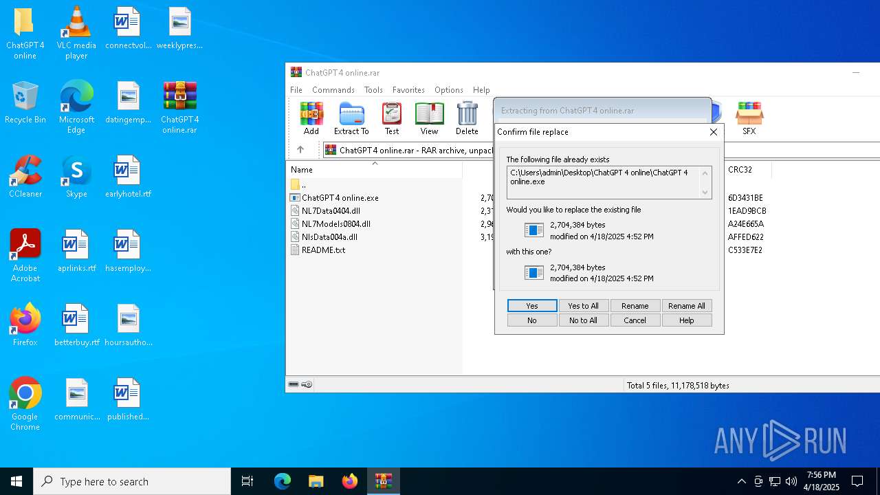Open the Recycle Bin
This screenshot has height=495, width=880.
pos(25,103)
